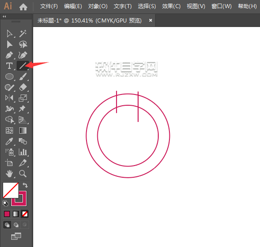This screenshot has width=260, height=247.
Task: Select the Type tool
Action: [x=9, y=66]
